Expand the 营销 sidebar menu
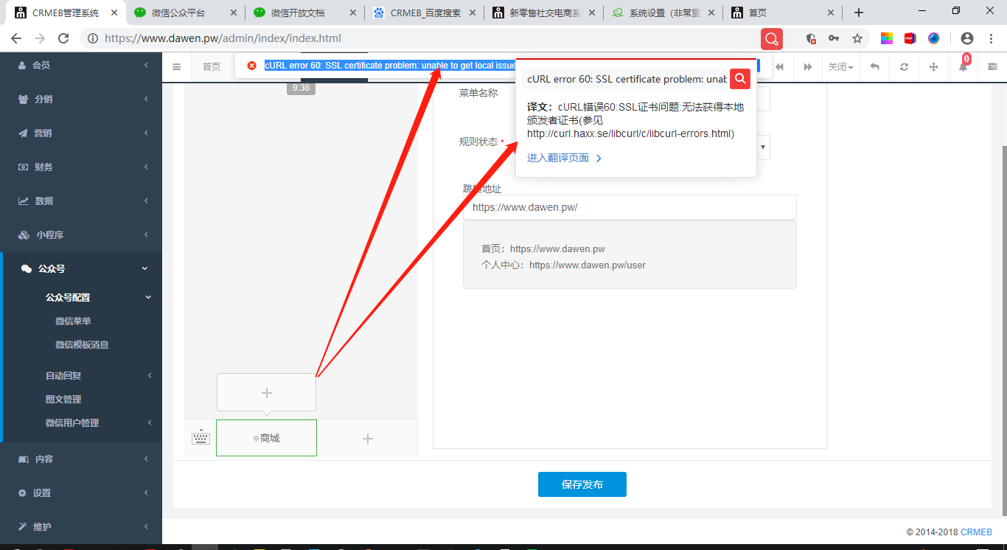Viewport: 1007px width, 550px height. [x=81, y=133]
